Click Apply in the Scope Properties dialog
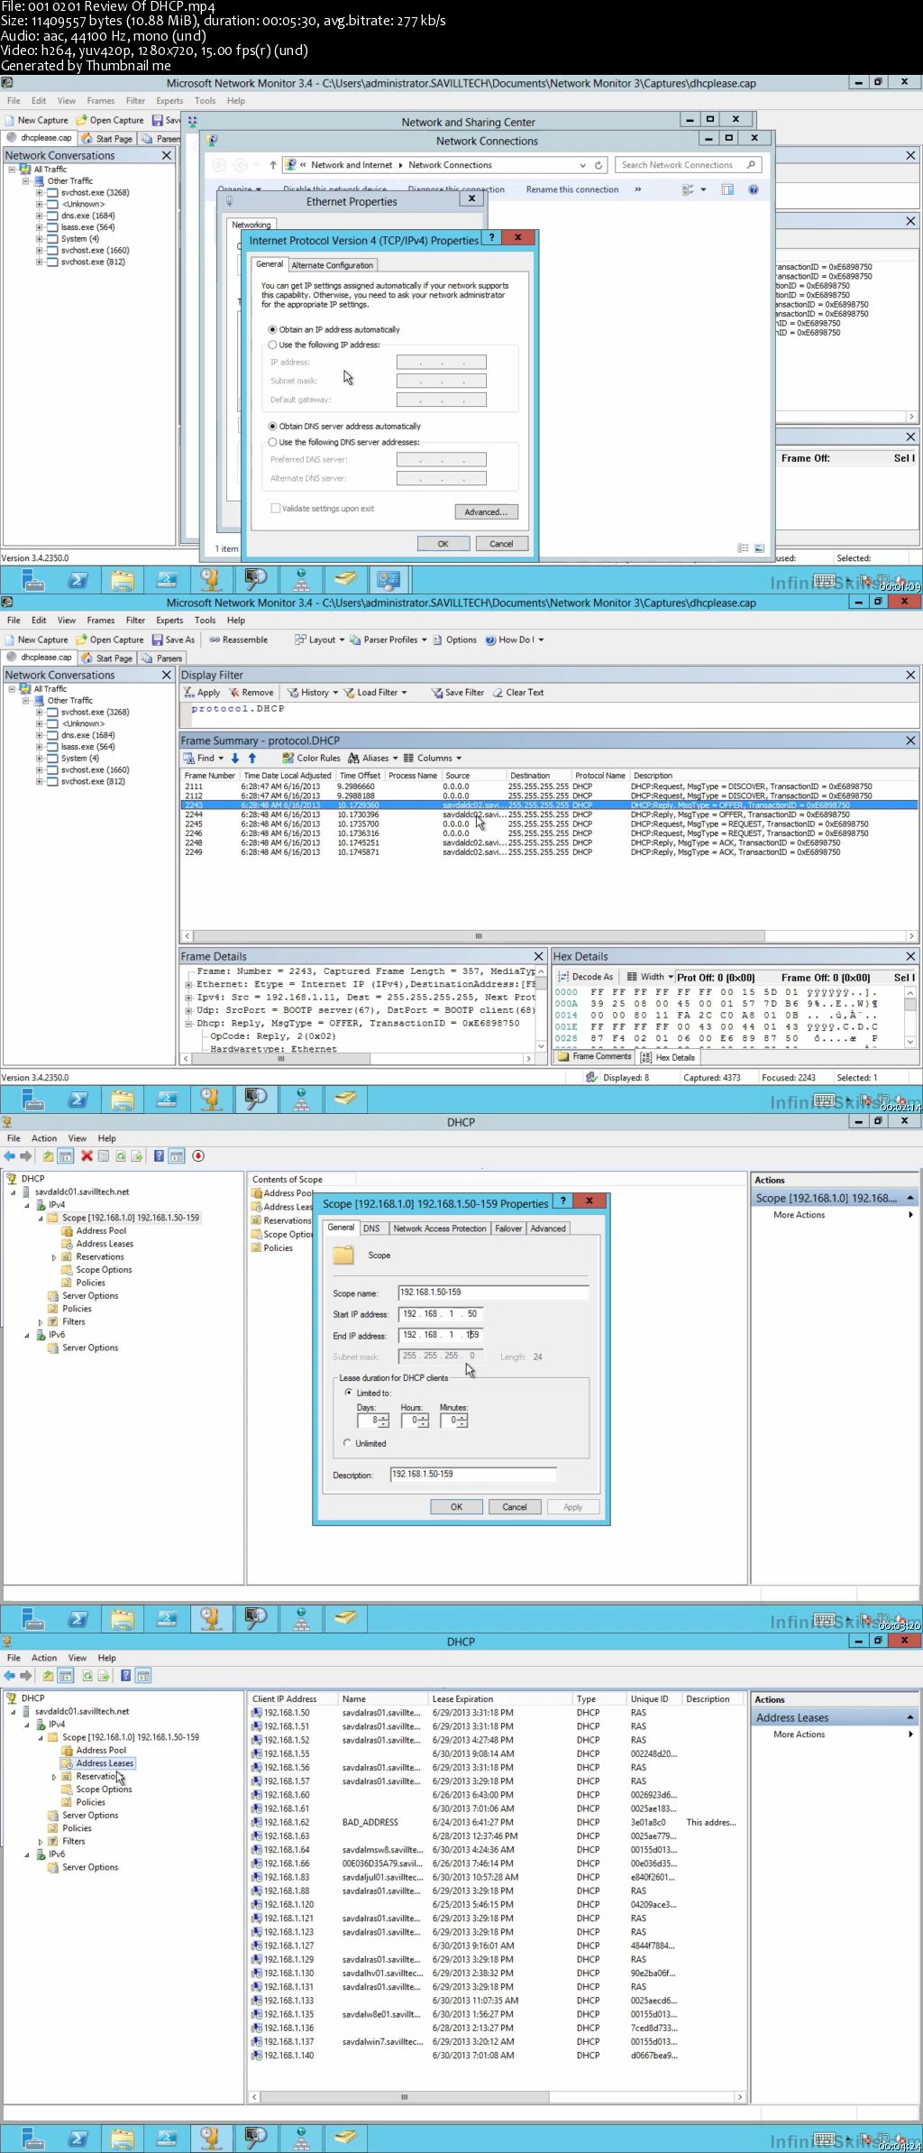This screenshot has height=2153, width=923. click(x=573, y=1507)
